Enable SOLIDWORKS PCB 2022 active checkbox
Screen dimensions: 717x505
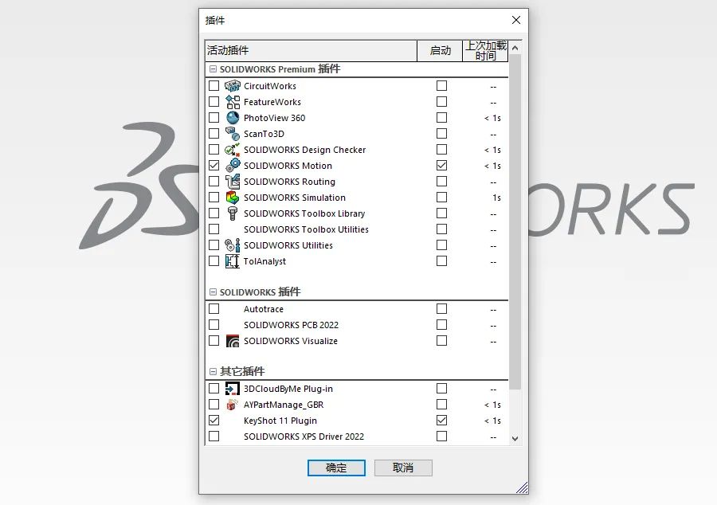(x=214, y=325)
